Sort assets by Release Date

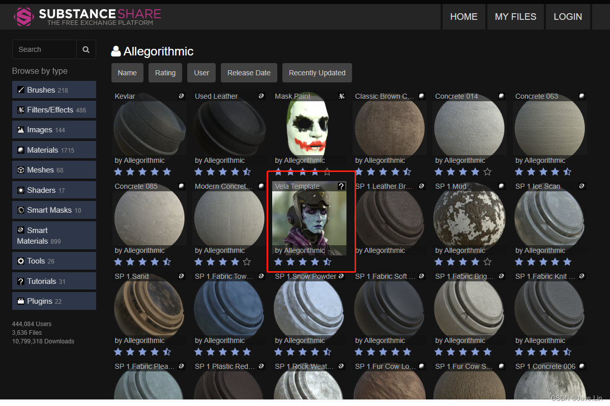249,73
